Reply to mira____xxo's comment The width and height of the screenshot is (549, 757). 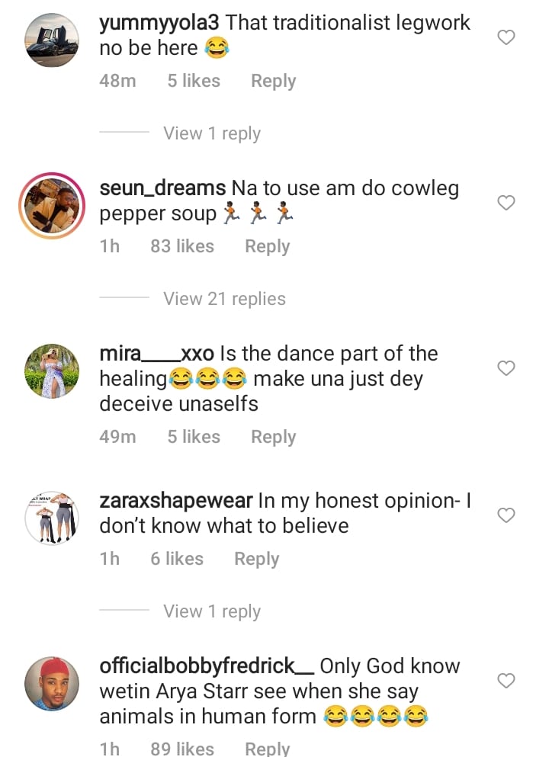(x=273, y=437)
